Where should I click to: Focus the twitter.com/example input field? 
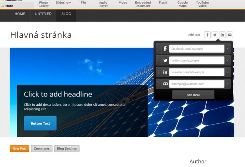pos(196,61)
